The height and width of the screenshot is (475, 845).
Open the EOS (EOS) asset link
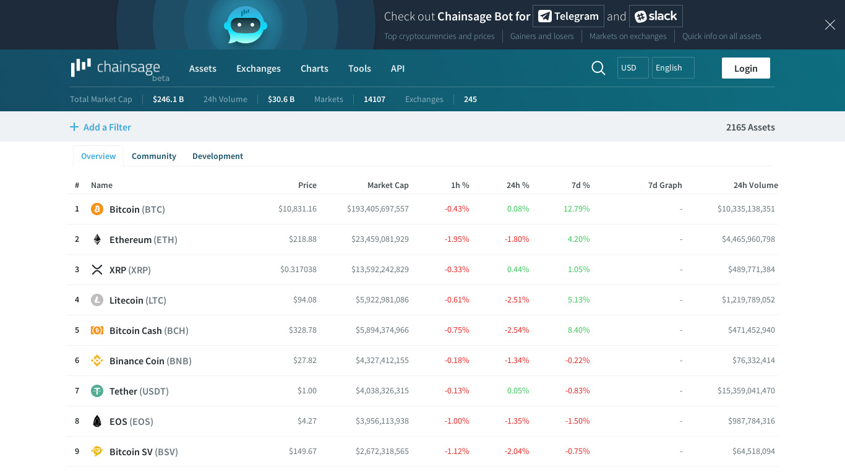coord(131,422)
